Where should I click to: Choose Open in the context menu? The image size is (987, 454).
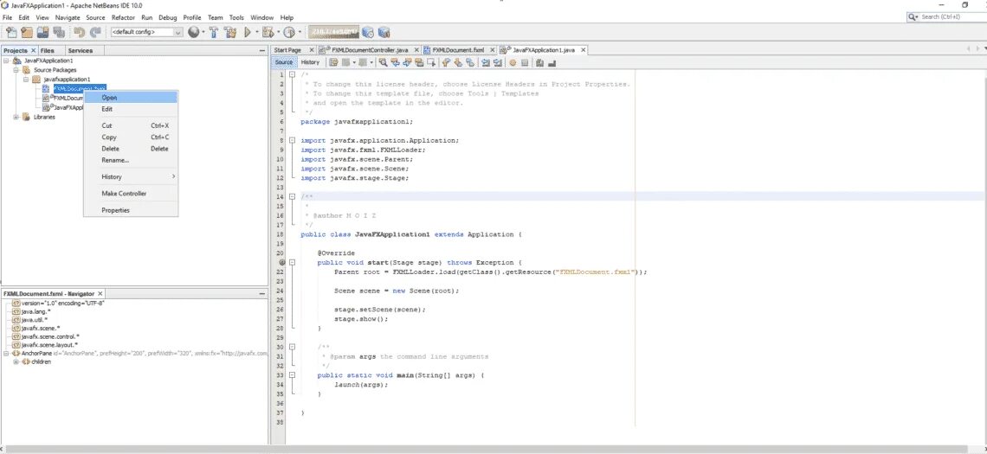[130, 98]
